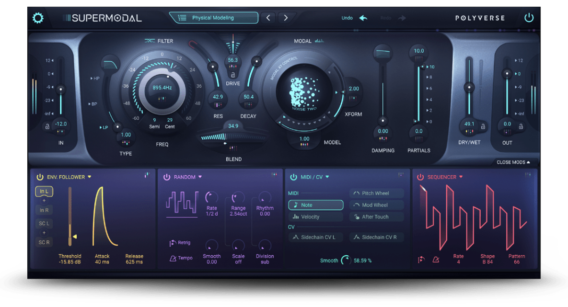Click the MODAL section icon

(x=319, y=41)
